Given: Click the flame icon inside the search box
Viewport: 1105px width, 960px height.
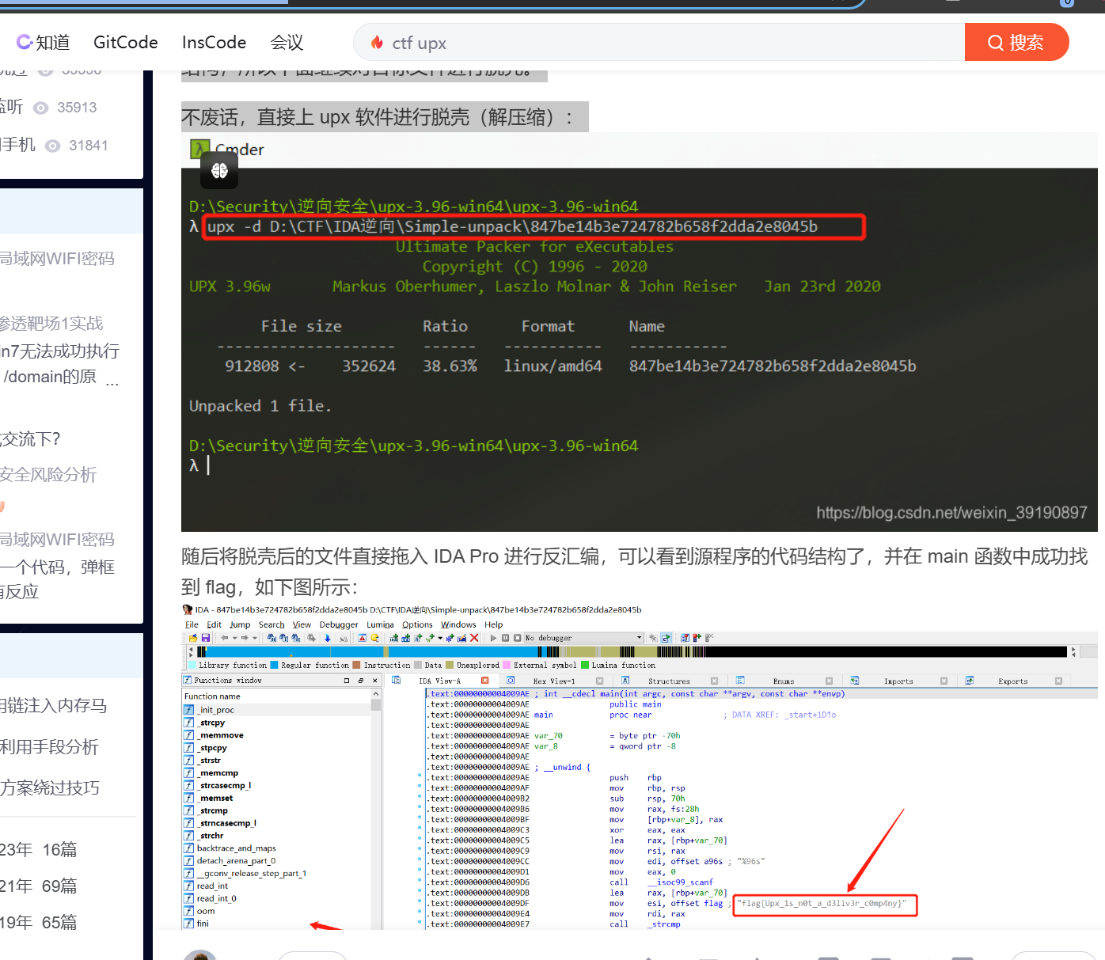Looking at the screenshot, I should coord(377,43).
